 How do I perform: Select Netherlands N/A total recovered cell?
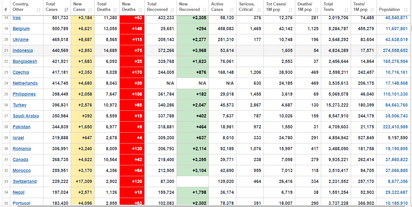(160, 83)
